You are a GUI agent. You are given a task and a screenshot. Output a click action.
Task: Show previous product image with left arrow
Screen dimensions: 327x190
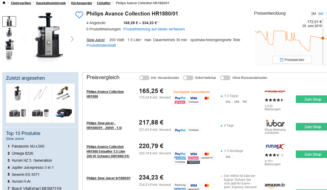[x=24, y=39]
